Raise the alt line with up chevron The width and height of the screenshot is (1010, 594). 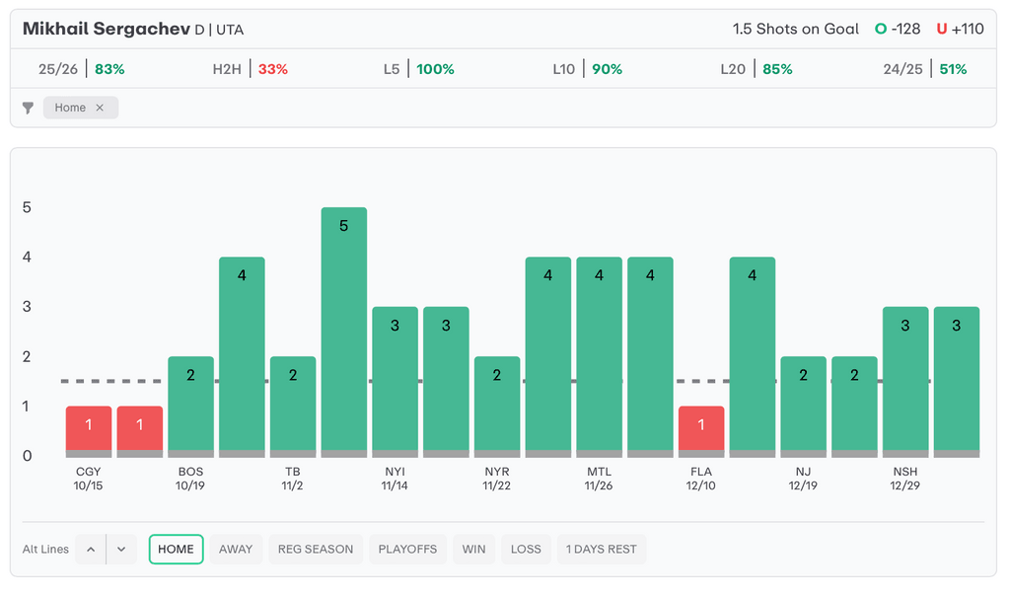coord(91,550)
